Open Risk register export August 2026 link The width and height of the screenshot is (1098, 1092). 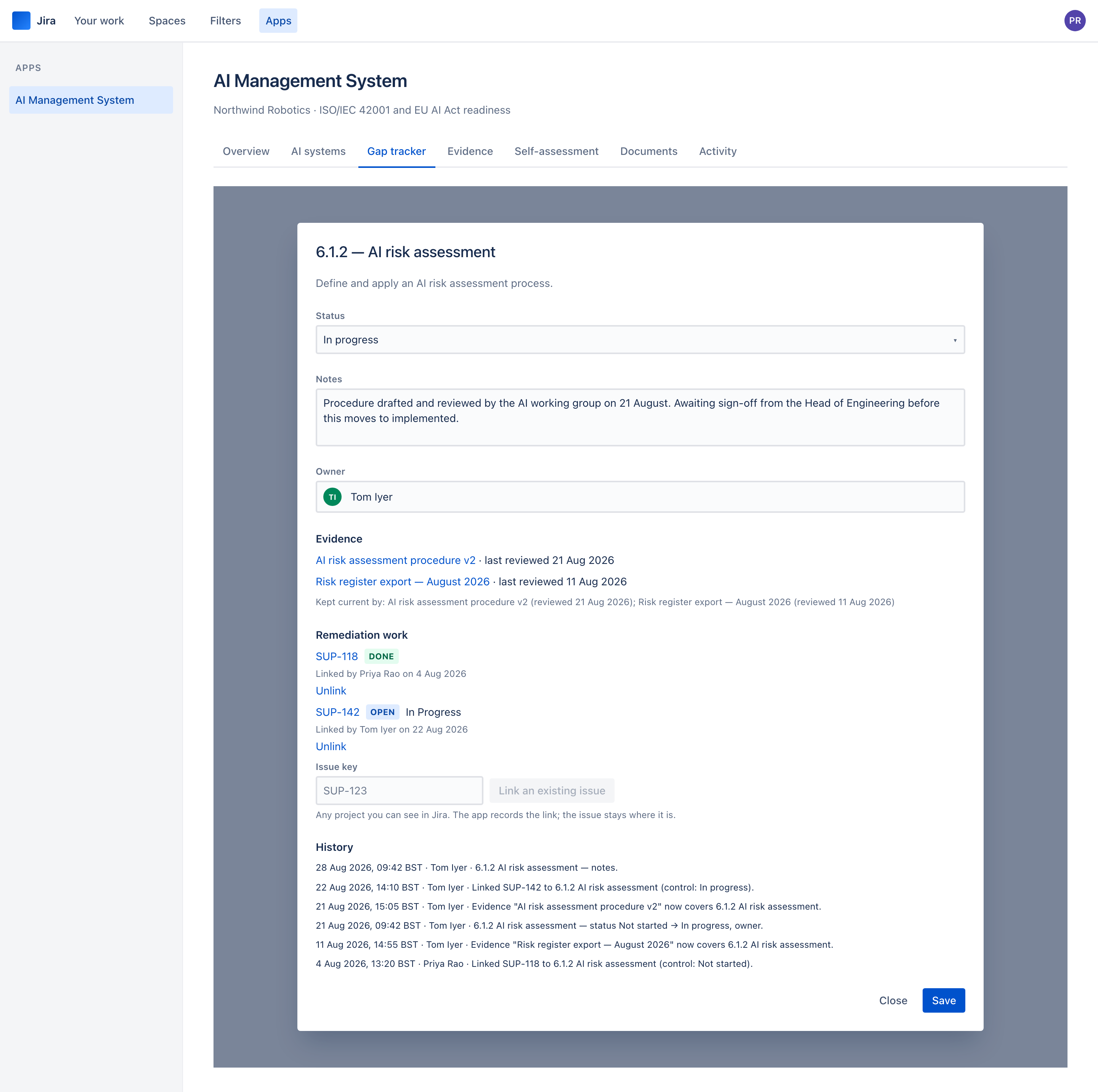[x=402, y=581]
